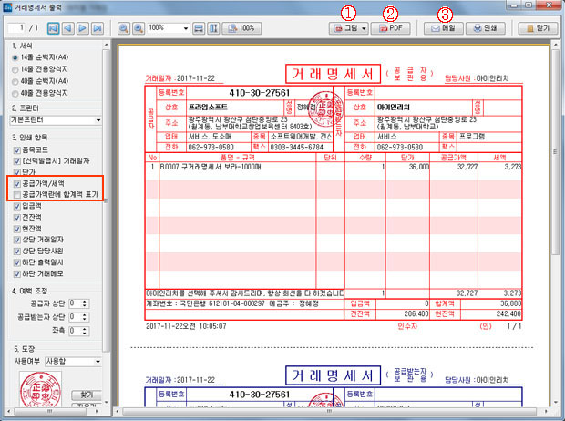Open the 도장 사용여부 dropdown
This screenshot has height=421, width=565.
[x=96, y=361]
